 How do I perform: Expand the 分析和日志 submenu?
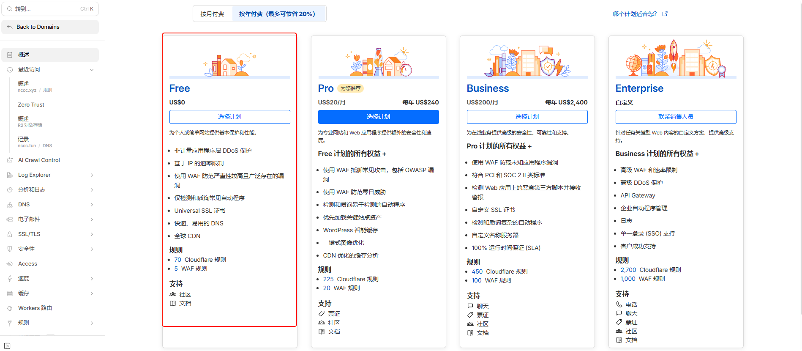pos(92,190)
